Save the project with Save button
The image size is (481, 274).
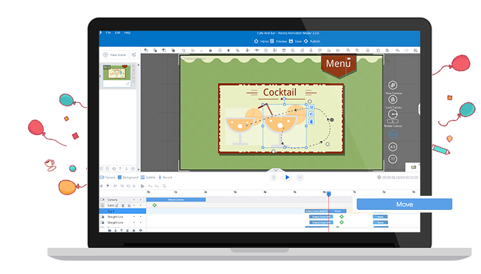click(x=295, y=41)
